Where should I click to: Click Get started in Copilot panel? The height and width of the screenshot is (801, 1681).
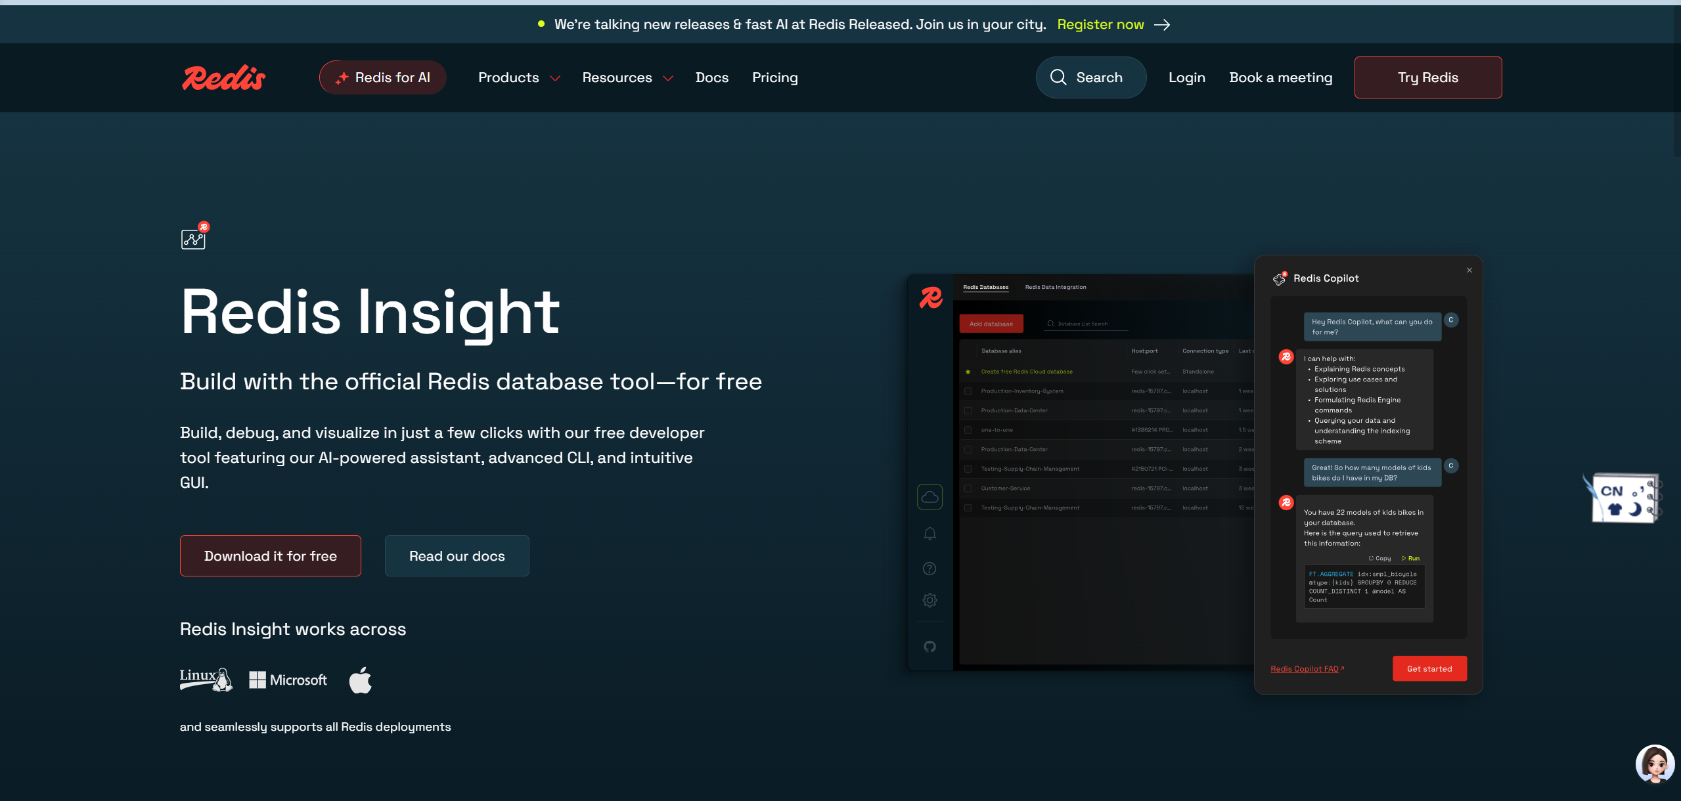1429,668
